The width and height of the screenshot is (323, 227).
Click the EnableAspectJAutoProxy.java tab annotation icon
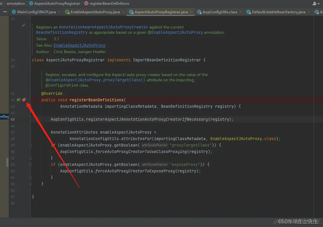pos(67,12)
